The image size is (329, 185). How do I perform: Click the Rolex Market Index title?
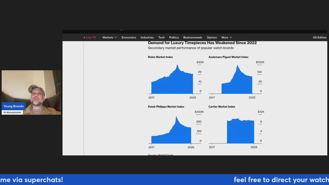point(160,57)
